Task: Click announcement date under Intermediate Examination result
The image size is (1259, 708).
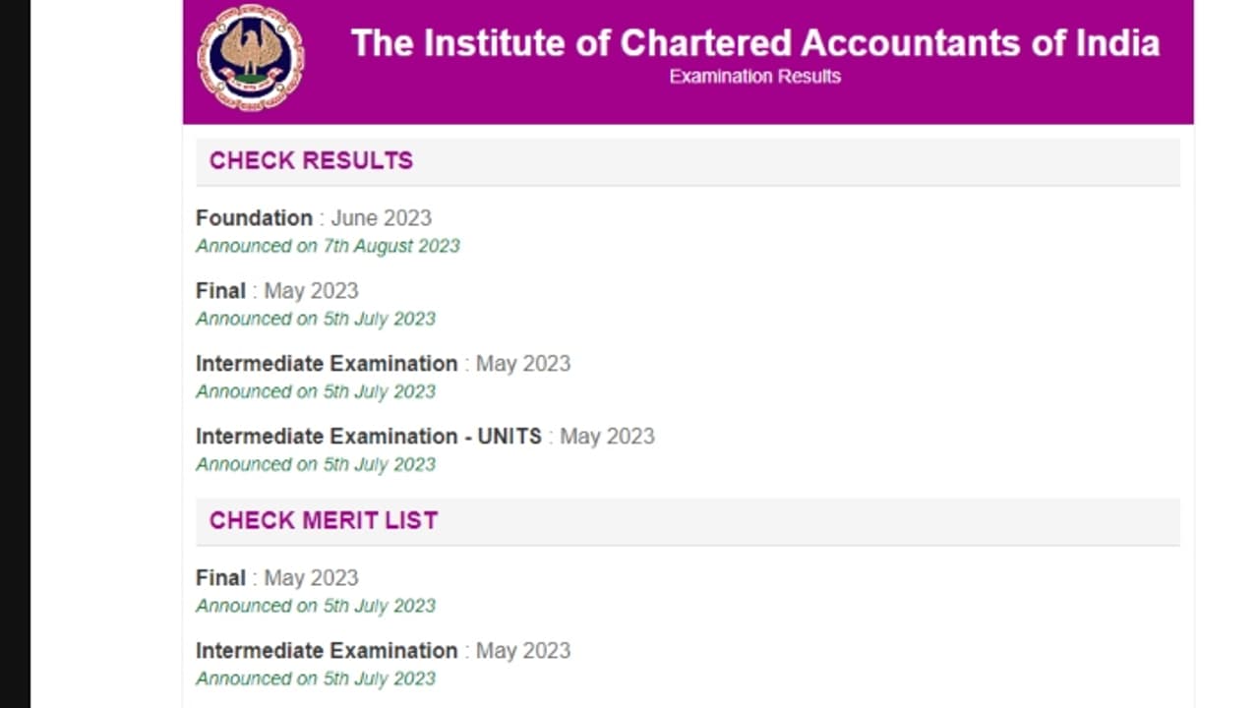Action: [x=315, y=391]
